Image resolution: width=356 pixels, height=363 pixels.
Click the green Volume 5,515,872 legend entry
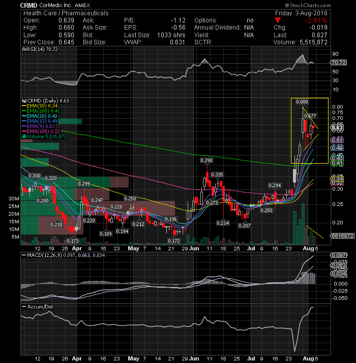[44, 137]
